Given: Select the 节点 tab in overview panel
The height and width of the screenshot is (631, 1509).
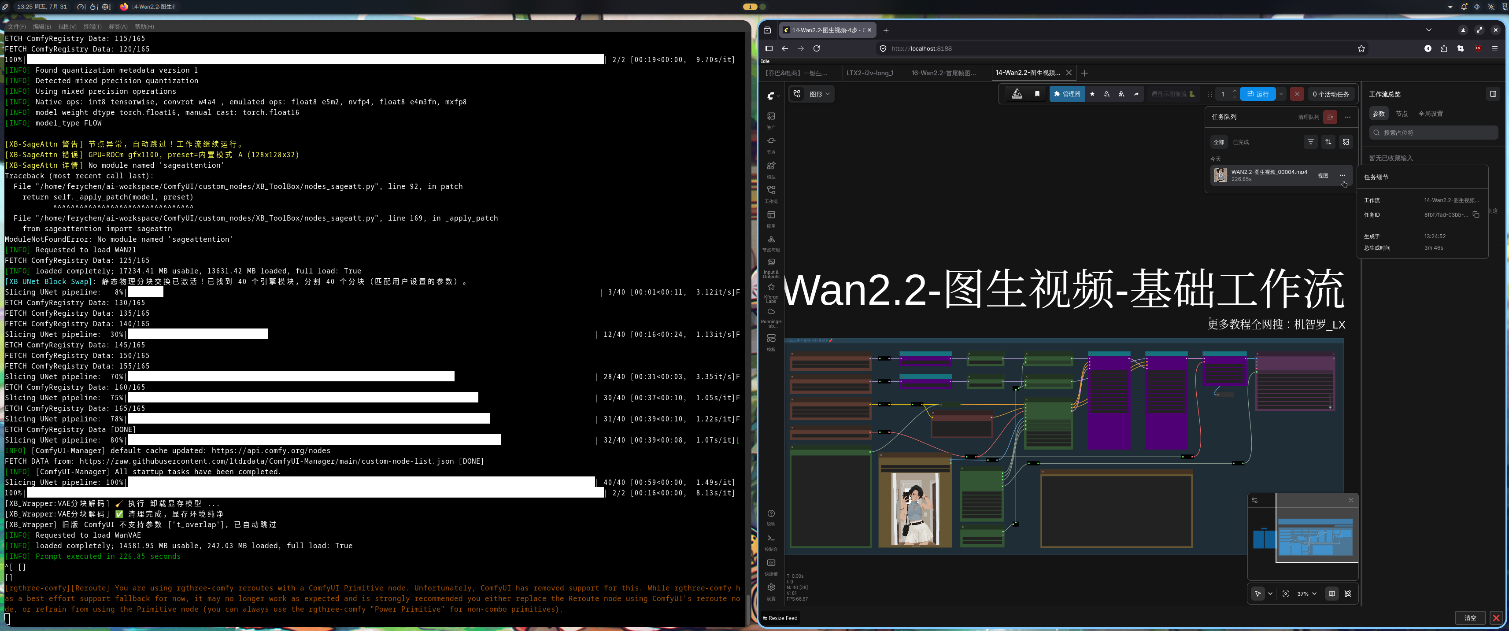Looking at the screenshot, I should (x=1401, y=114).
